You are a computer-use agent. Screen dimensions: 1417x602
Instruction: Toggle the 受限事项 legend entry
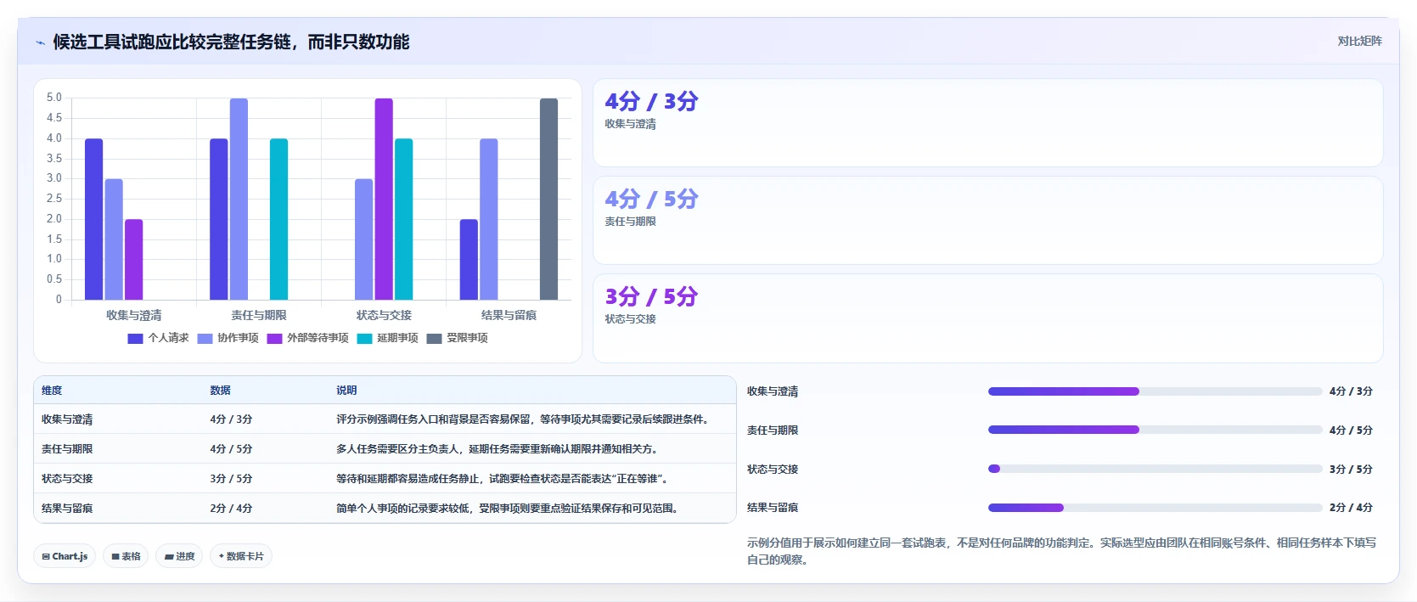point(458,338)
